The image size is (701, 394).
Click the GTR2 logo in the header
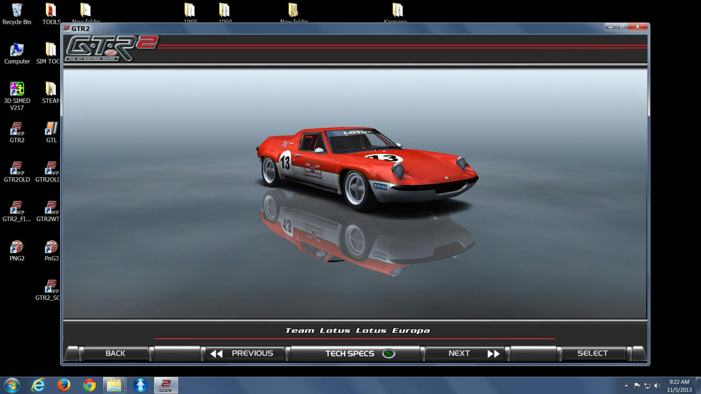(112, 48)
